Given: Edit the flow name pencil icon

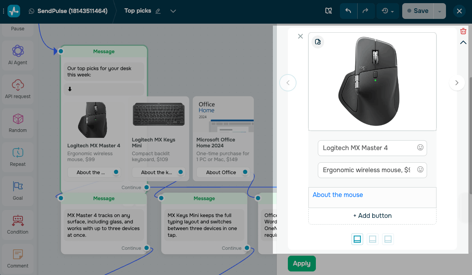Looking at the screenshot, I should pyautogui.click(x=158, y=11).
